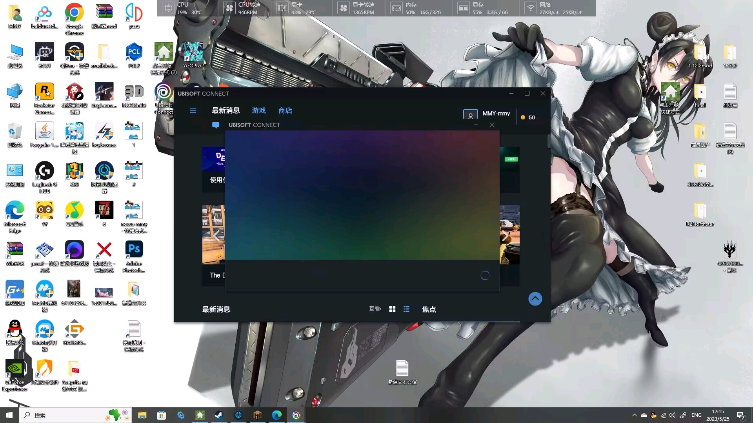The width and height of the screenshot is (753, 423).
Task: Click the Ubisoft Connect window scrollbar
Action: [x=549, y=141]
